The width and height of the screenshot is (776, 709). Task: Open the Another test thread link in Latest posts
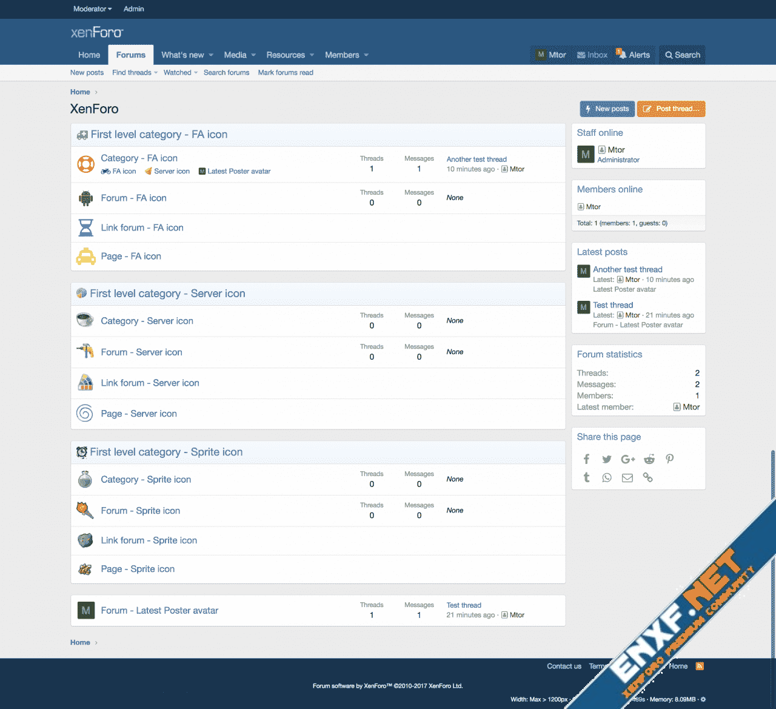click(x=627, y=269)
